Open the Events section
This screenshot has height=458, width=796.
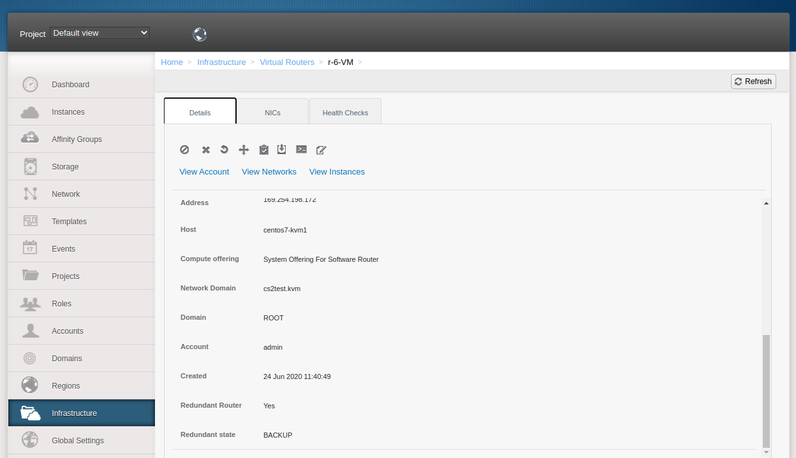(x=81, y=248)
